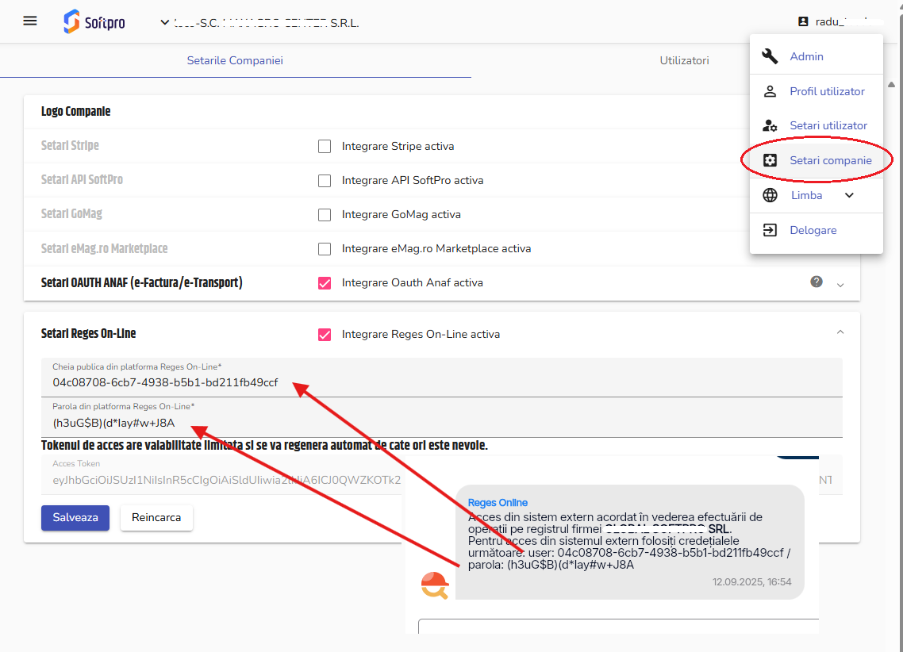Collapse the Setari Reges On-Line section
This screenshot has width=903, height=652.
(840, 331)
